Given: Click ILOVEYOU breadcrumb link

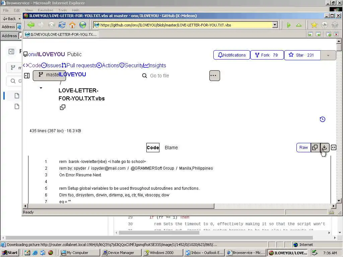Looking at the screenshot, I should (x=72, y=75).
